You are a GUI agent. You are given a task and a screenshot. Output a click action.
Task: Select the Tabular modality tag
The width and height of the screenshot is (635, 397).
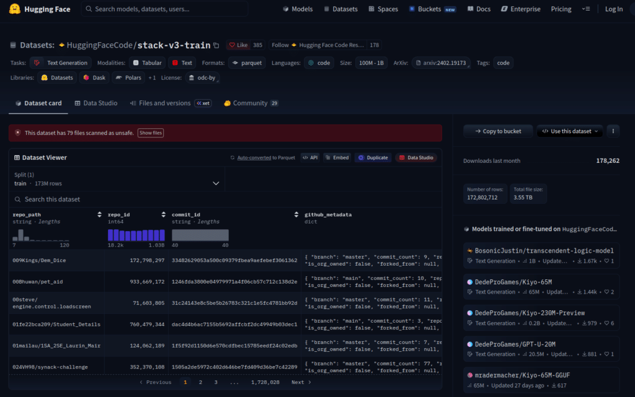(x=148, y=63)
